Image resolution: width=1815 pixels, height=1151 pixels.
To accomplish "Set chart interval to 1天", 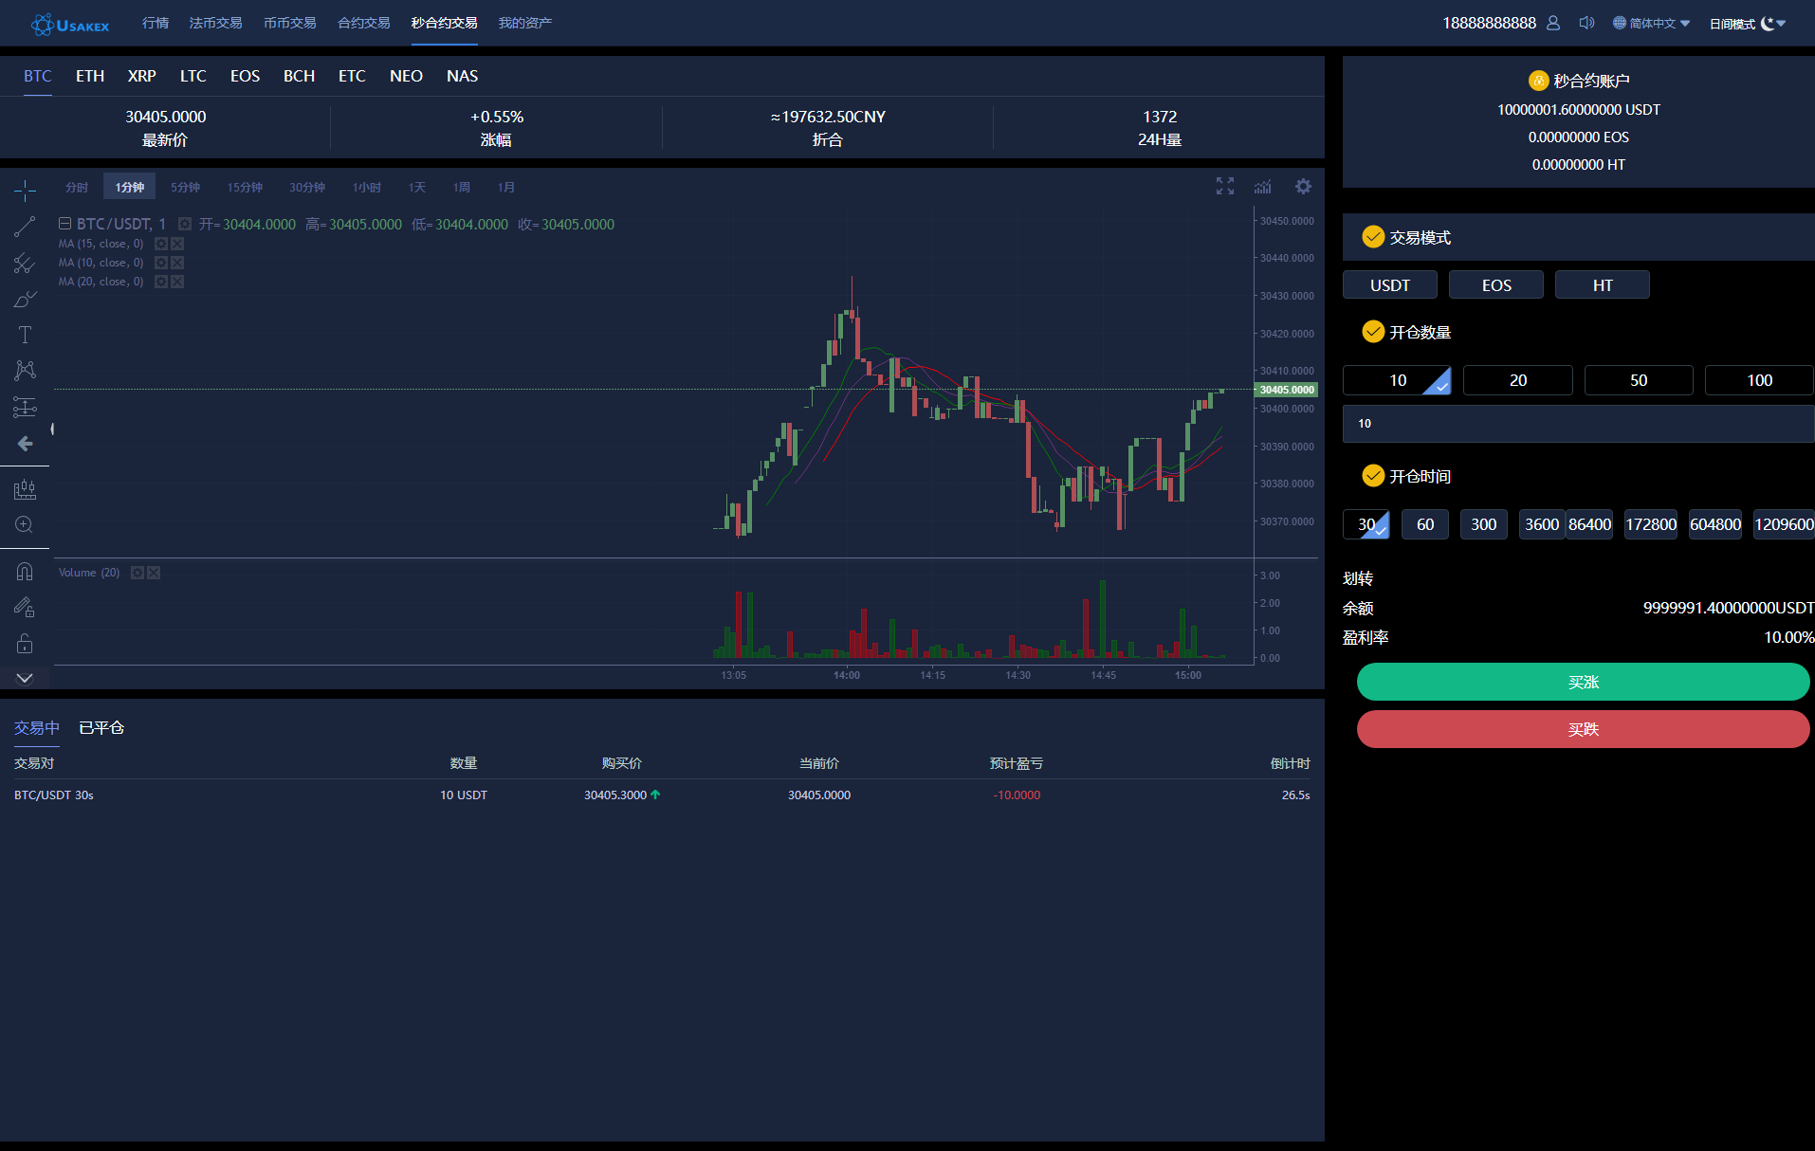I will (x=417, y=188).
